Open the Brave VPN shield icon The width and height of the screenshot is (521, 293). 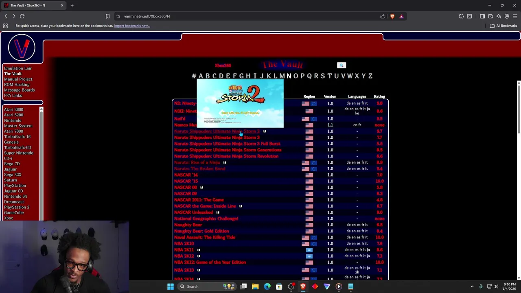pyautogui.click(x=507, y=16)
